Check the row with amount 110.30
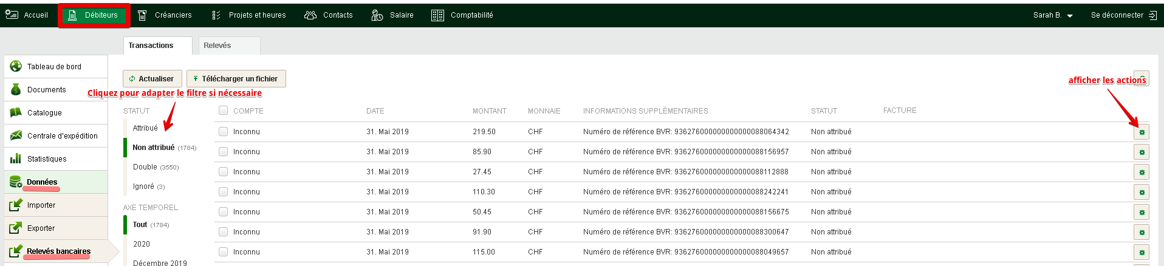The width and height of the screenshot is (1164, 266). [223, 192]
